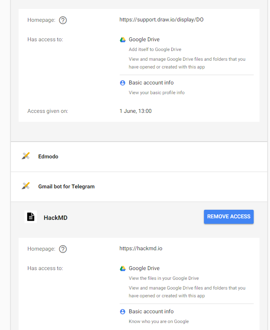Open the Homepage help question mark icon
270x330 pixels.
[63, 20]
